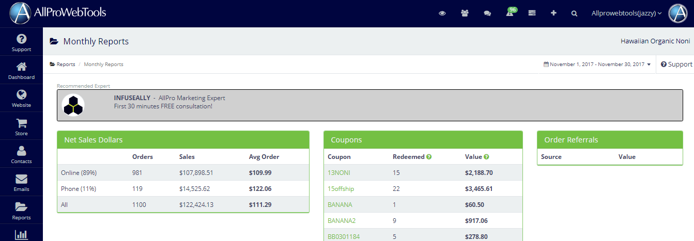Open the BANANA2 coupon link

342,221
